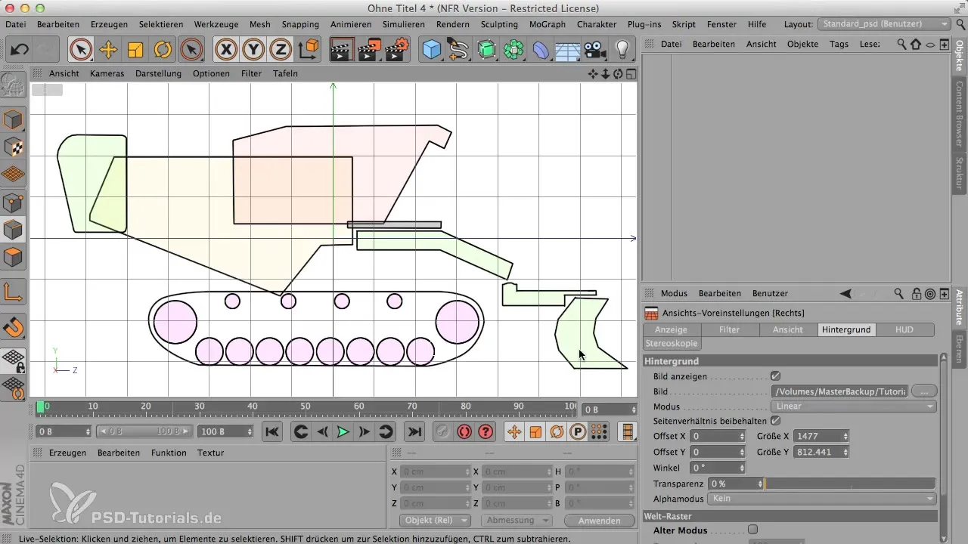Open the Sculpting menu
The height and width of the screenshot is (544, 968).
point(499,24)
